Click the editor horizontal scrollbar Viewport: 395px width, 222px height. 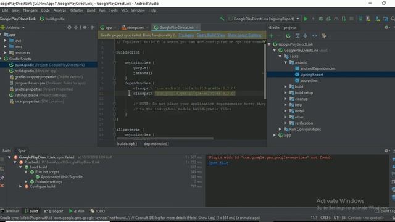165,138
